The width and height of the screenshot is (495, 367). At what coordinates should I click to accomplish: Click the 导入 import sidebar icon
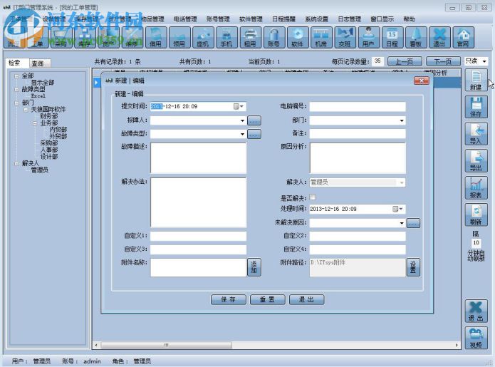[x=476, y=134]
